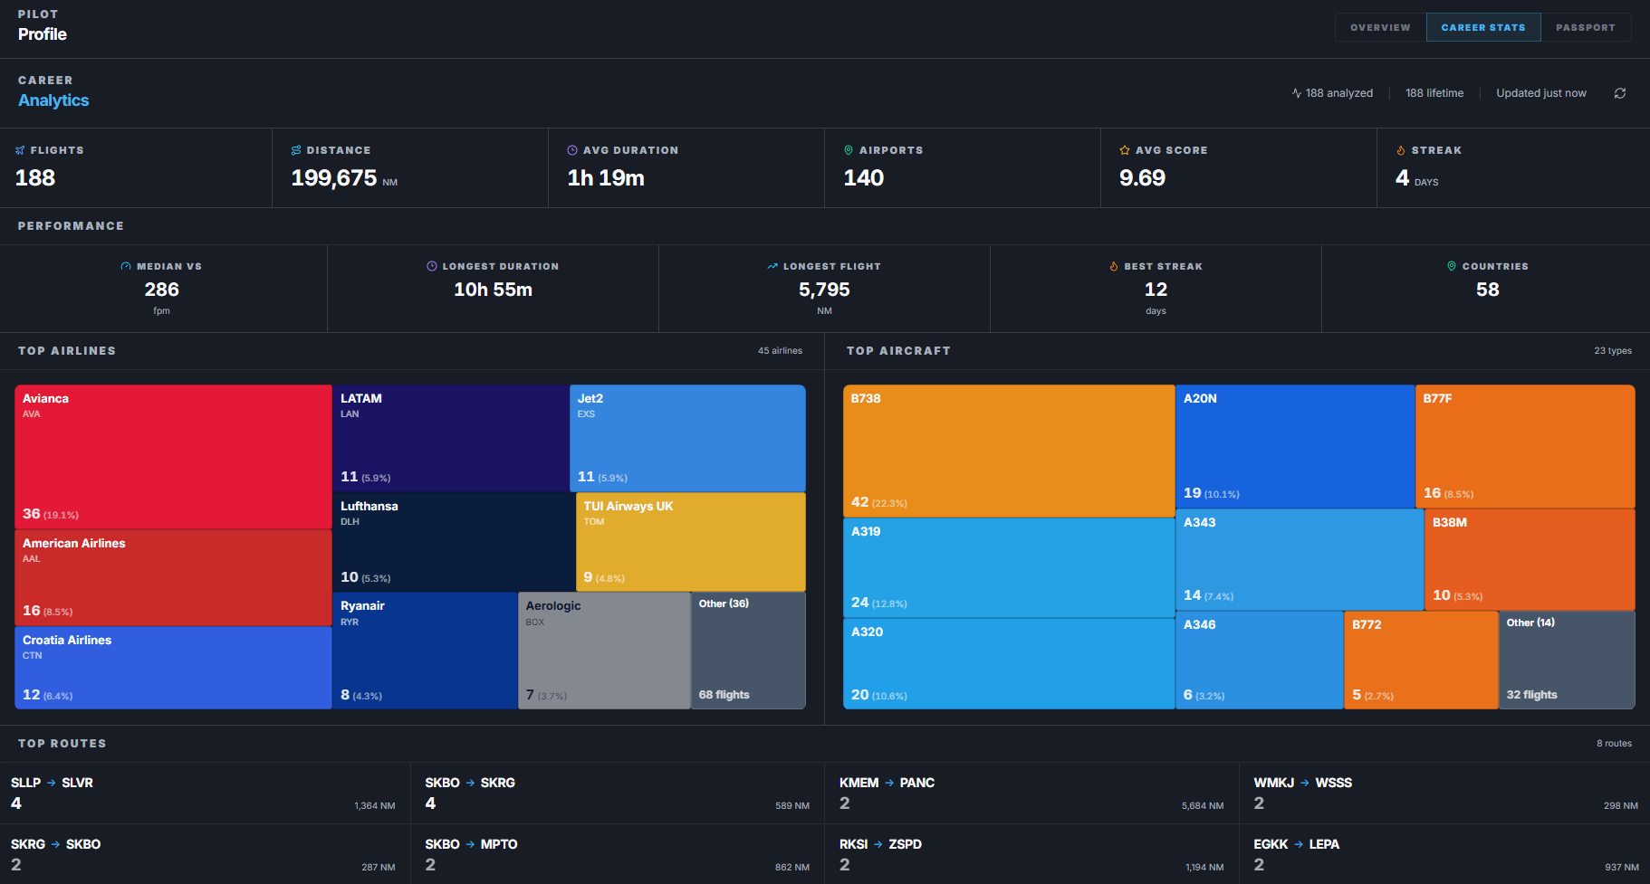Click the 9.69 average score value
This screenshot has height=884, width=1650.
(1142, 178)
